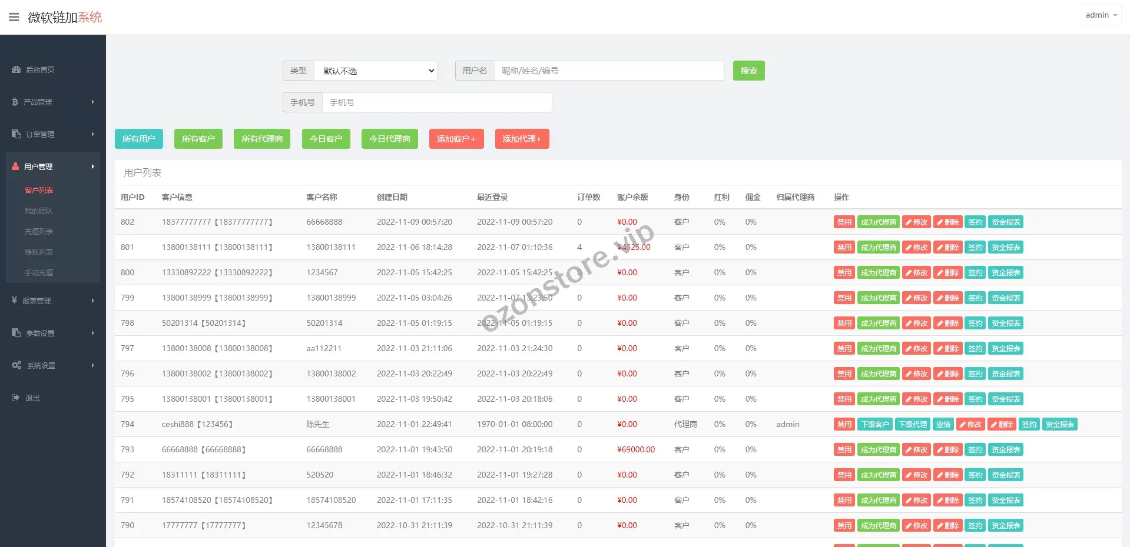The width and height of the screenshot is (1130, 547).
Task: Click the hamburger menu icon in header
Action: [14, 17]
